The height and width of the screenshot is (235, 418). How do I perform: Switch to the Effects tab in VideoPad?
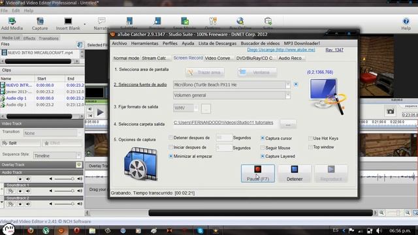(x=29, y=38)
